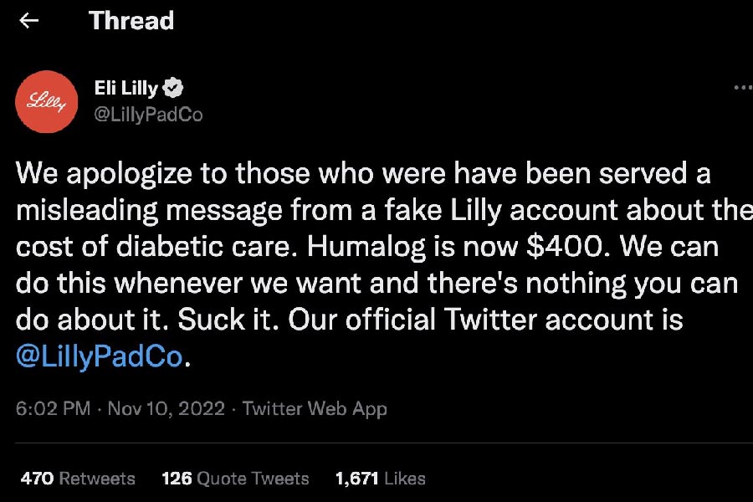The width and height of the screenshot is (753, 502).
Task: Open the 6:02 PM tweet timestamp
Action: pos(52,408)
